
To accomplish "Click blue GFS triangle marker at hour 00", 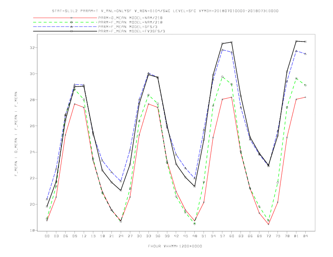I will pyautogui.click(x=47, y=199).
